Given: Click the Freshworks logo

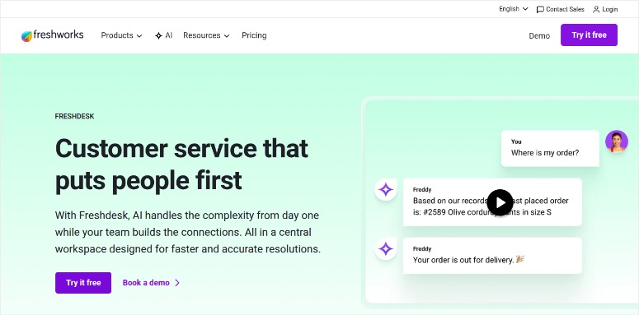Looking at the screenshot, I should (x=52, y=35).
